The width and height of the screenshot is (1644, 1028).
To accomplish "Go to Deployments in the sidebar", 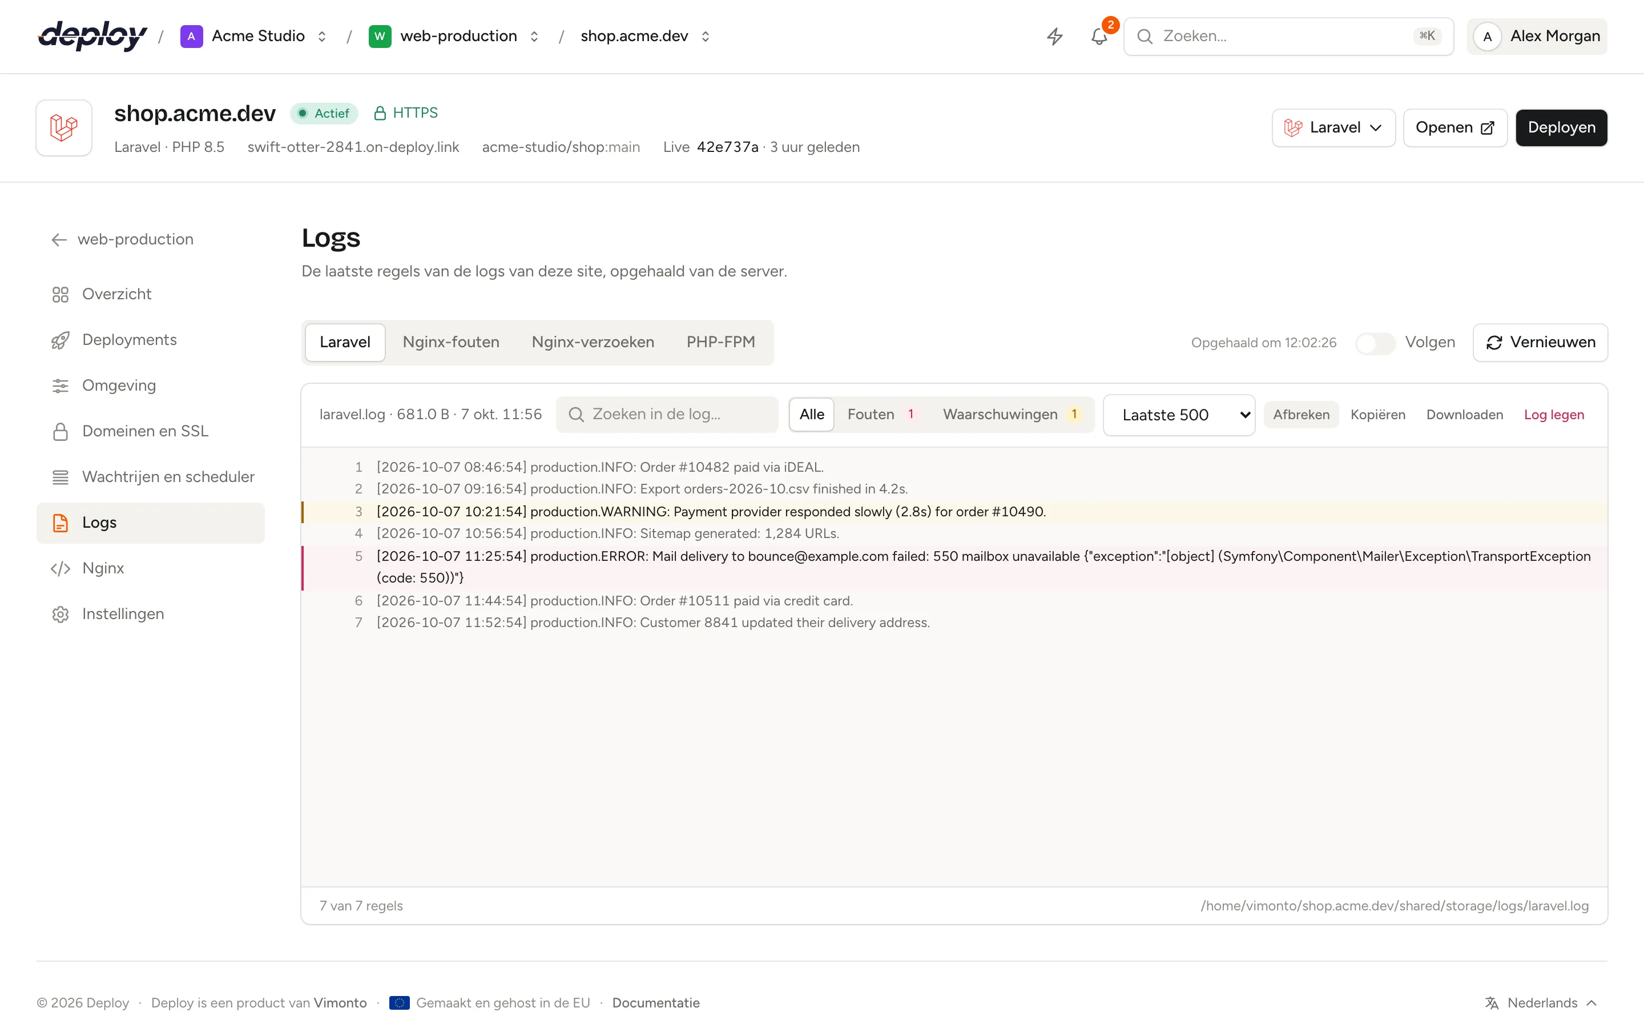I will point(151,339).
